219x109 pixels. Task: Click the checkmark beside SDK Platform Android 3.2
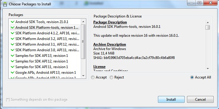pos(13,39)
